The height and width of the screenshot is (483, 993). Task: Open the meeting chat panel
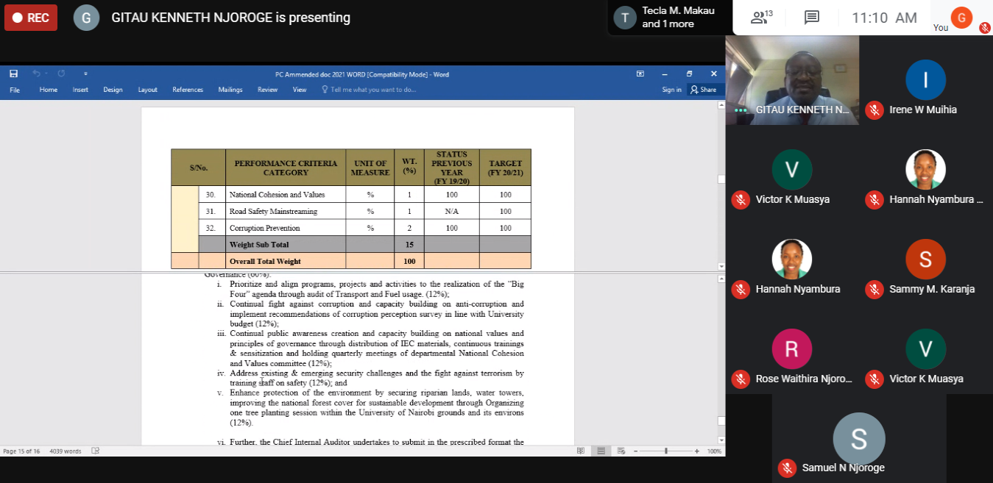pos(812,18)
